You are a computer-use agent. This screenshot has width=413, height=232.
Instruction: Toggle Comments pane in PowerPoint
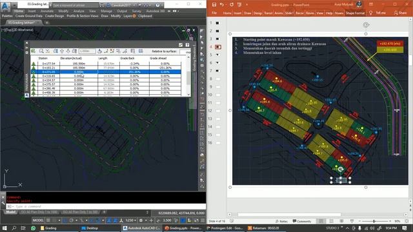(x=301, y=221)
